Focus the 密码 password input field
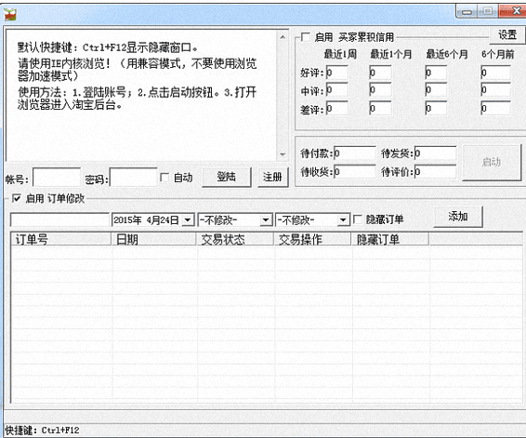The width and height of the screenshot is (526, 438). [x=134, y=178]
